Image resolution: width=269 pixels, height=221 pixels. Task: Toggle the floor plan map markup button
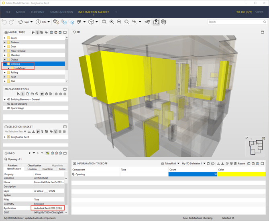(156, 22)
